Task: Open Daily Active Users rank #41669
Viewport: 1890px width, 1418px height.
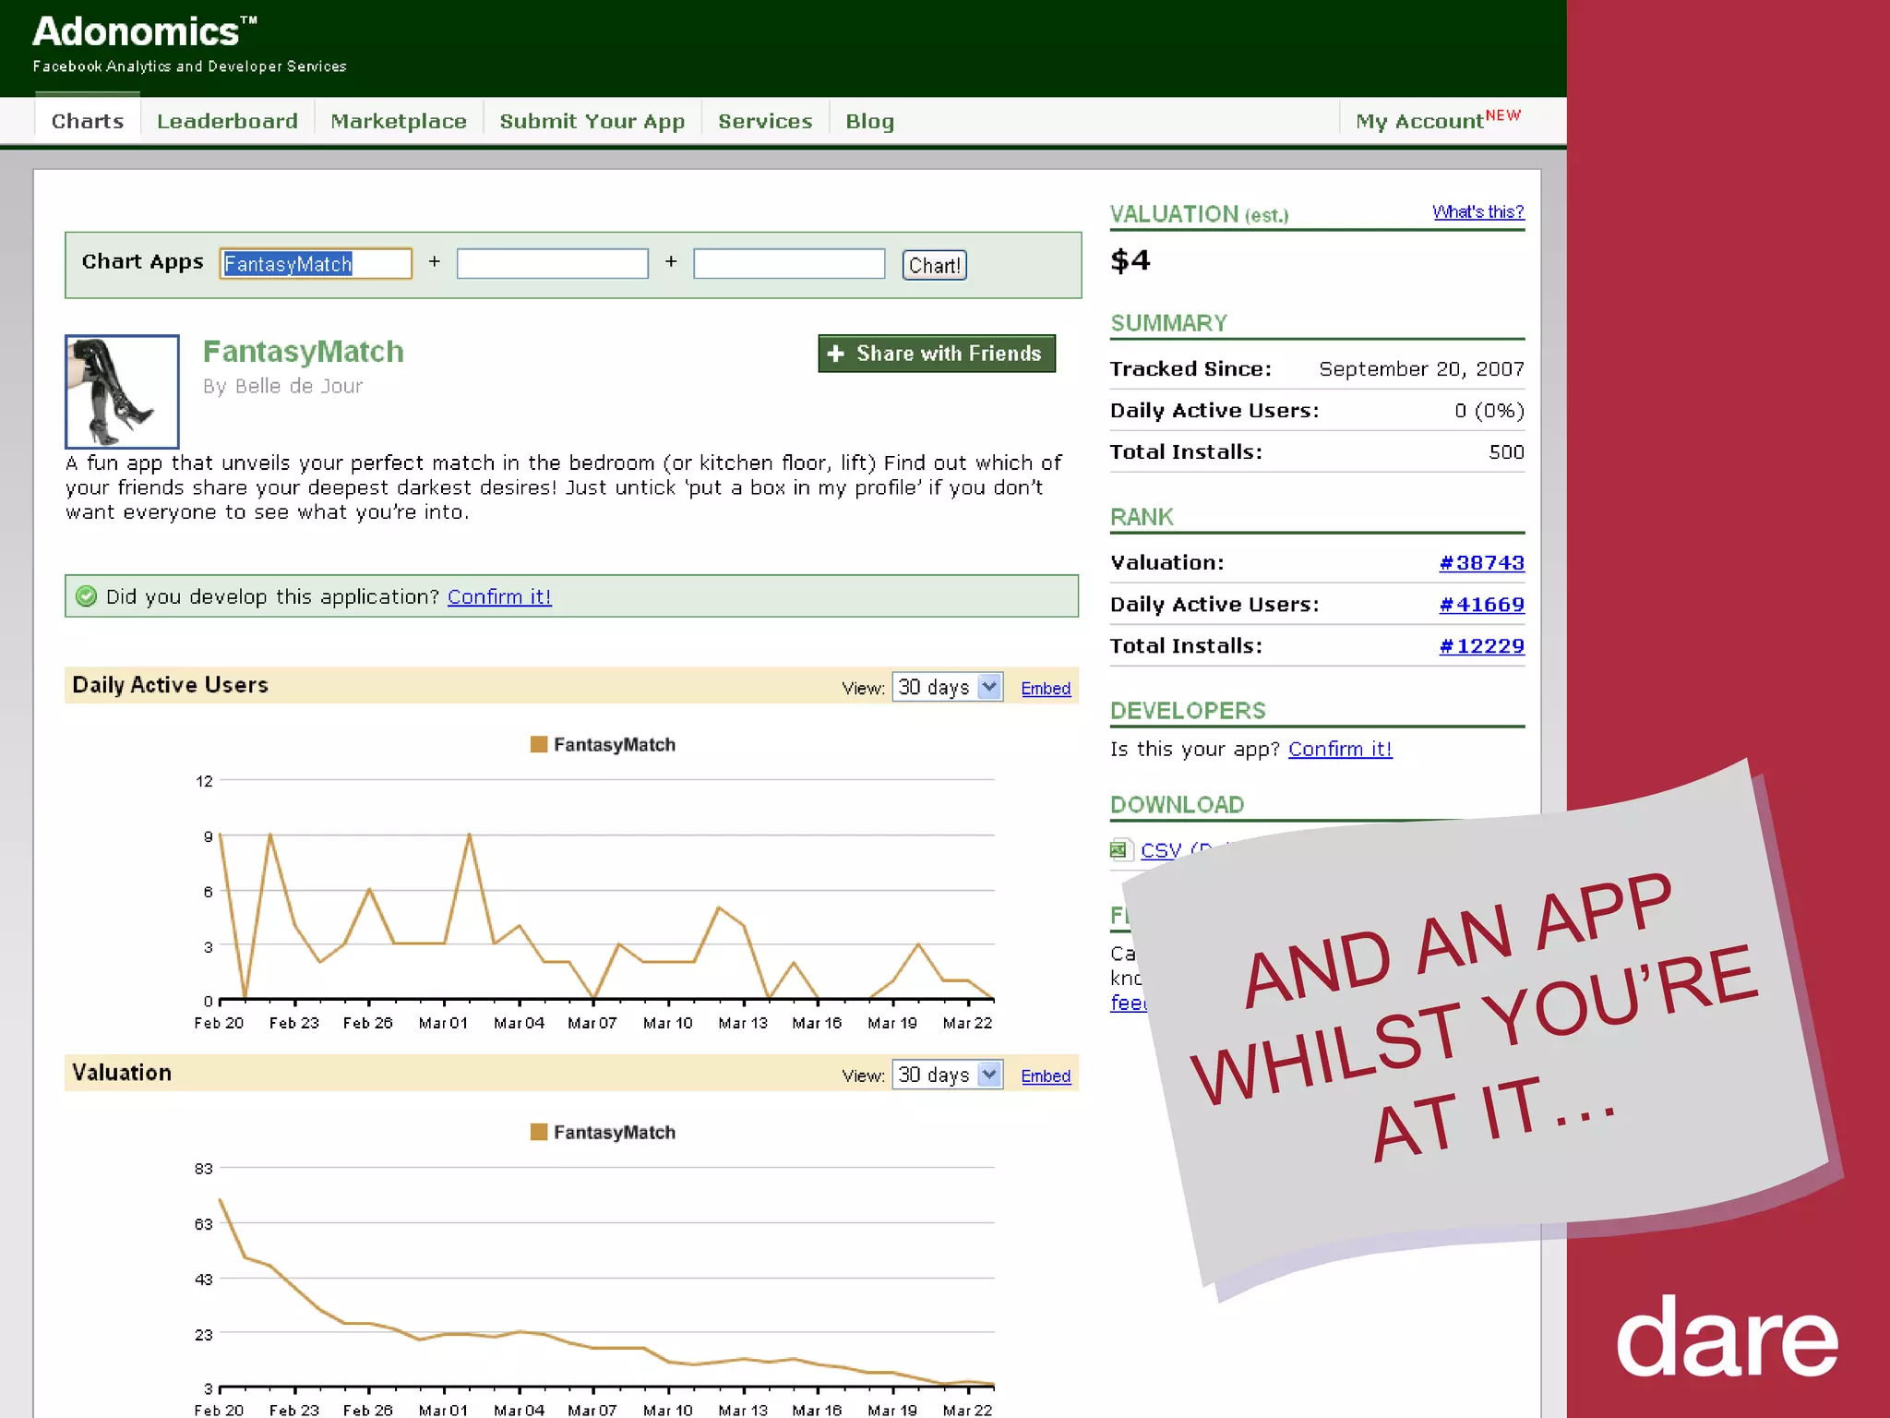Action: [x=1481, y=604]
